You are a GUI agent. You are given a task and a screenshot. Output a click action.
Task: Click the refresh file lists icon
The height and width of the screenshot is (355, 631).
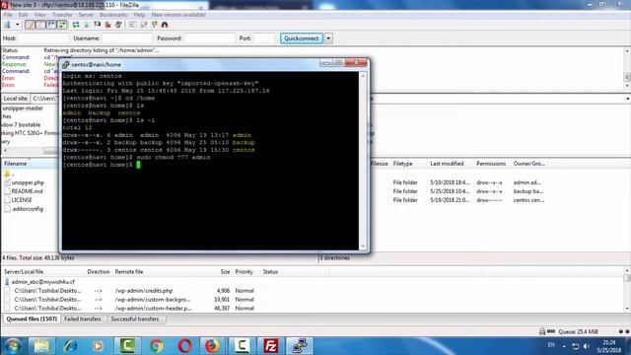[x=76, y=25]
